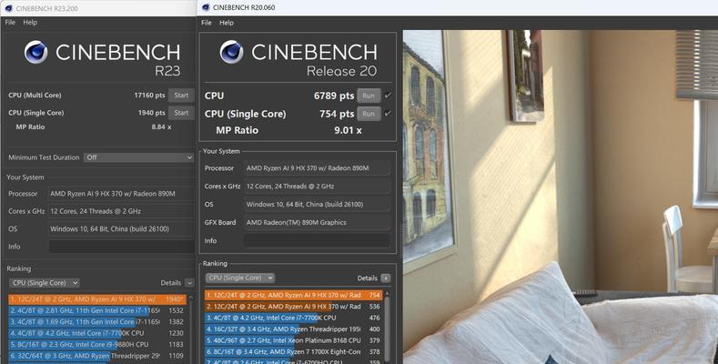Open the R20 ranking CPU (Single Core) dropdown
Viewport: 718px width, 364px height.
(x=240, y=278)
